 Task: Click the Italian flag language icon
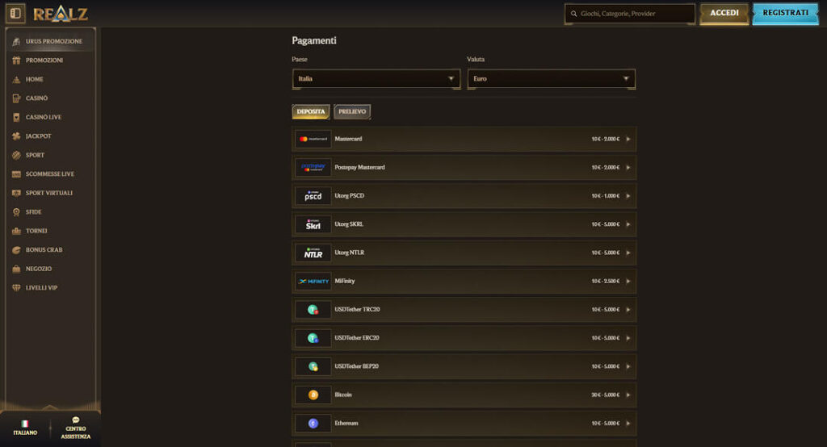[25, 424]
